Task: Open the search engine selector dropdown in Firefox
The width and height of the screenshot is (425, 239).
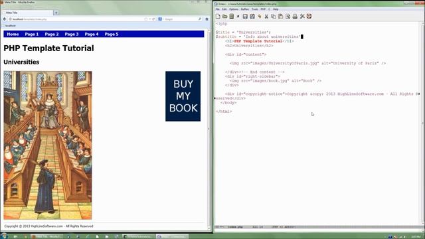Action: coord(161,19)
